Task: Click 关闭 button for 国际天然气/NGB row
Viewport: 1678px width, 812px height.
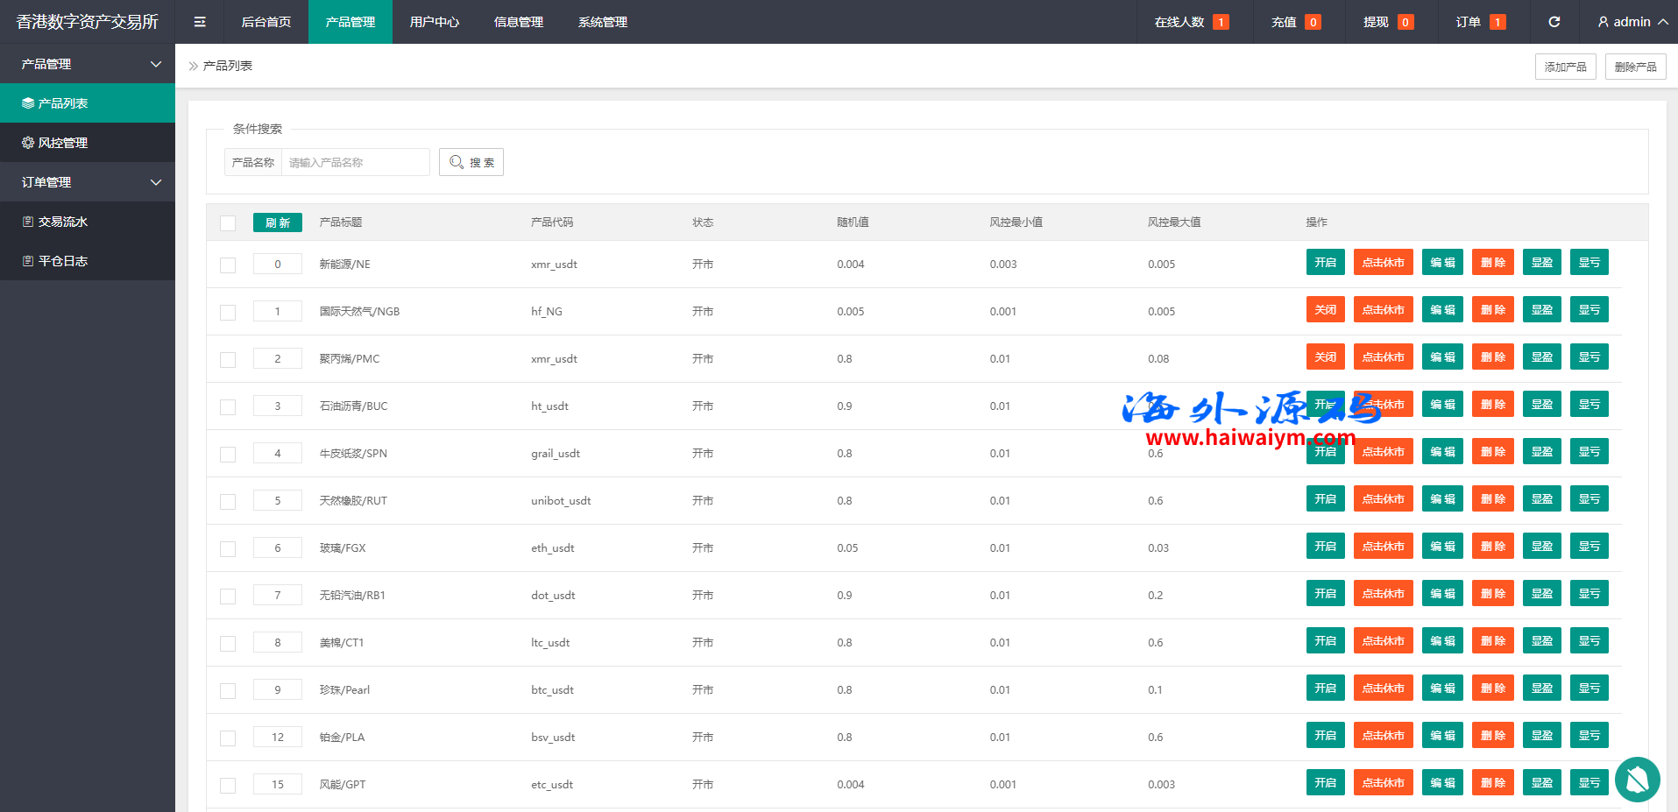Action: point(1325,310)
